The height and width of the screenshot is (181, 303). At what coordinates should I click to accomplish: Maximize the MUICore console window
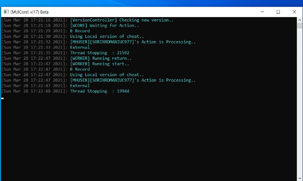[278, 12]
